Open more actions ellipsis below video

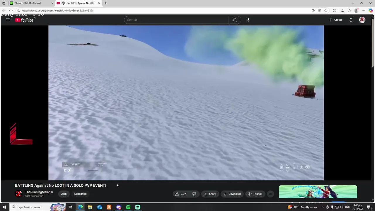click(270, 194)
